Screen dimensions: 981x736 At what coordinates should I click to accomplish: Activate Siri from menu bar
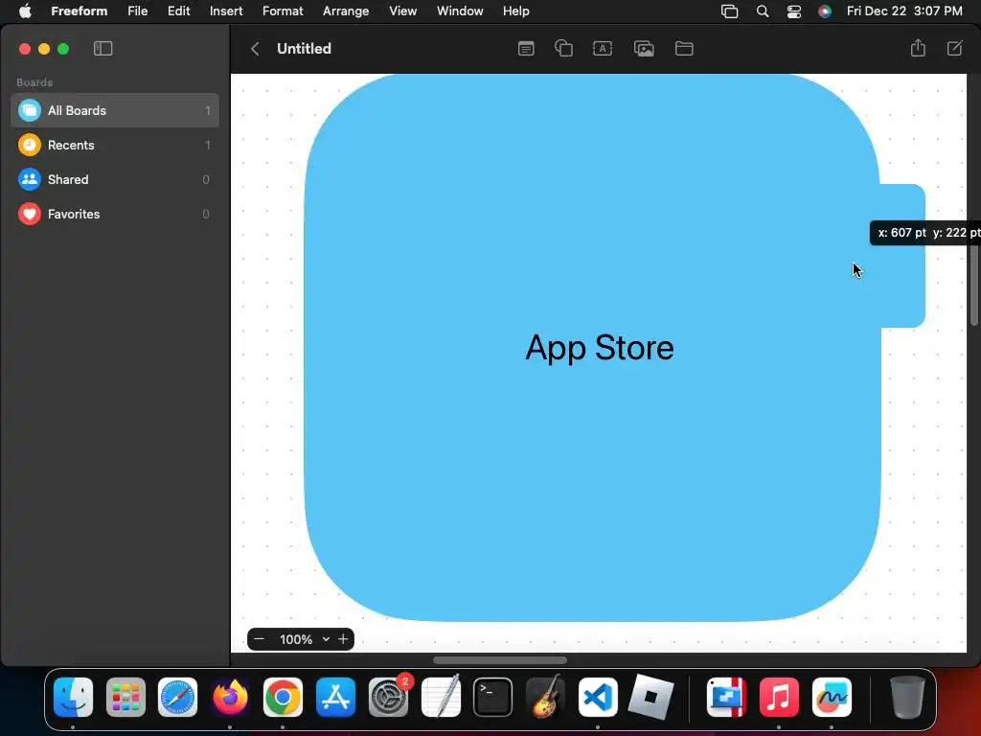click(825, 11)
